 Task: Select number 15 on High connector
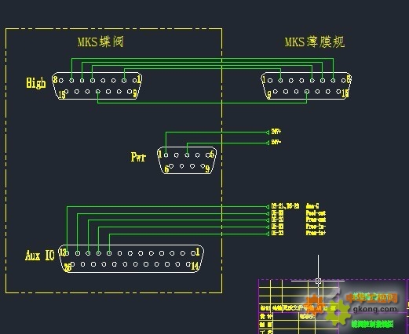[x=61, y=95]
